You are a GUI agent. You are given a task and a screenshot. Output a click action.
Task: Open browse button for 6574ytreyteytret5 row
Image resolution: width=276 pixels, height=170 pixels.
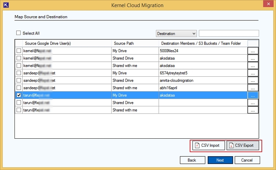coord(253,73)
